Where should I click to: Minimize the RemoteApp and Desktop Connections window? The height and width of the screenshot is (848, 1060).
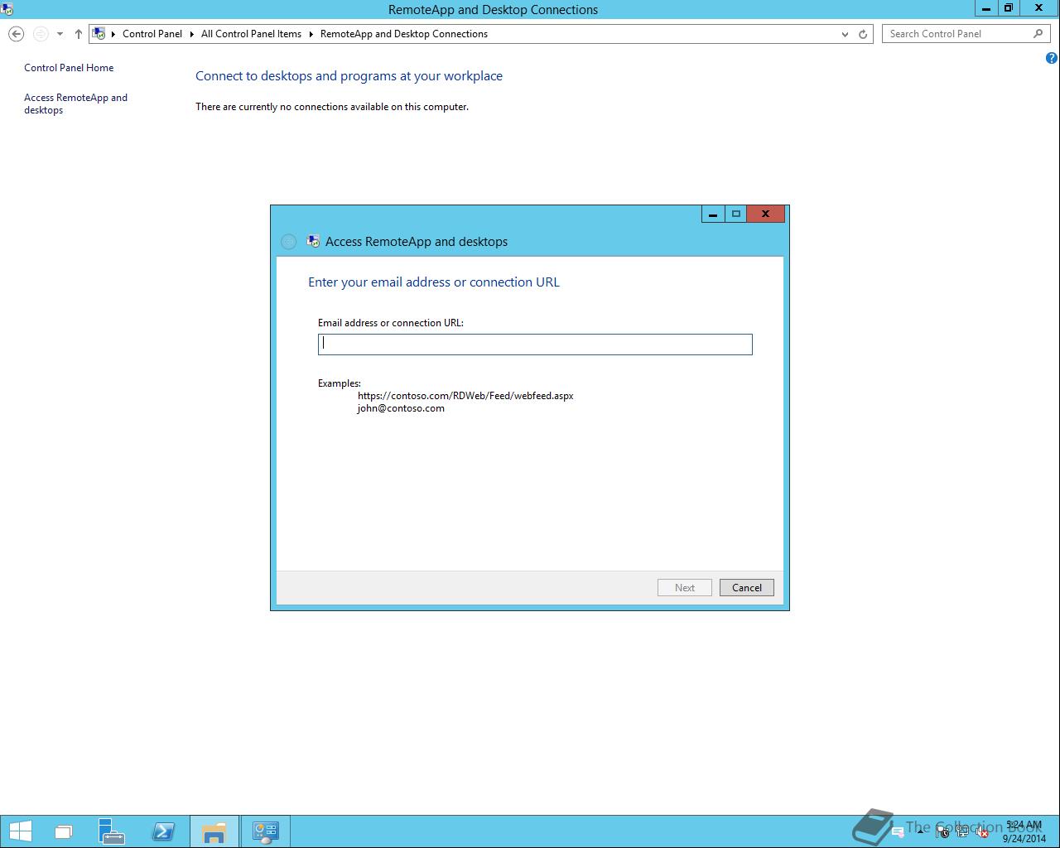pyautogui.click(x=985, y=8)
